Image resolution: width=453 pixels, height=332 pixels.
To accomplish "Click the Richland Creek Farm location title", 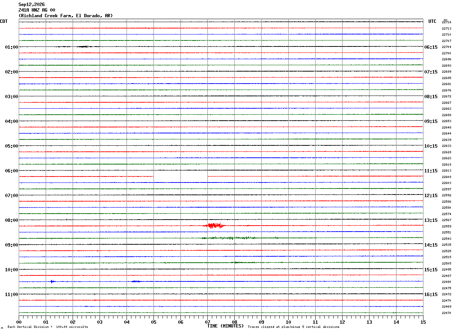I will pos(66,16).
